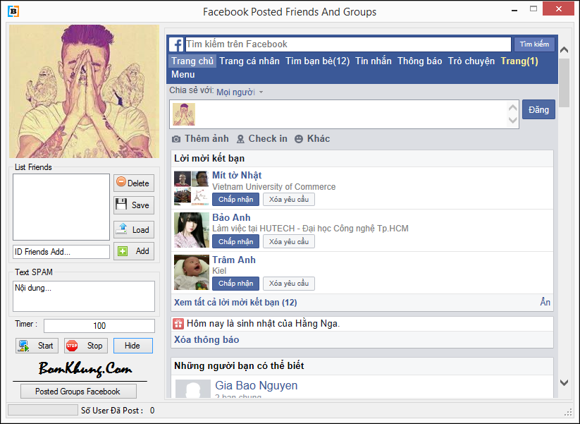Post status with the Đăng button
Screen dimensions: 580x424
point(538,109)
